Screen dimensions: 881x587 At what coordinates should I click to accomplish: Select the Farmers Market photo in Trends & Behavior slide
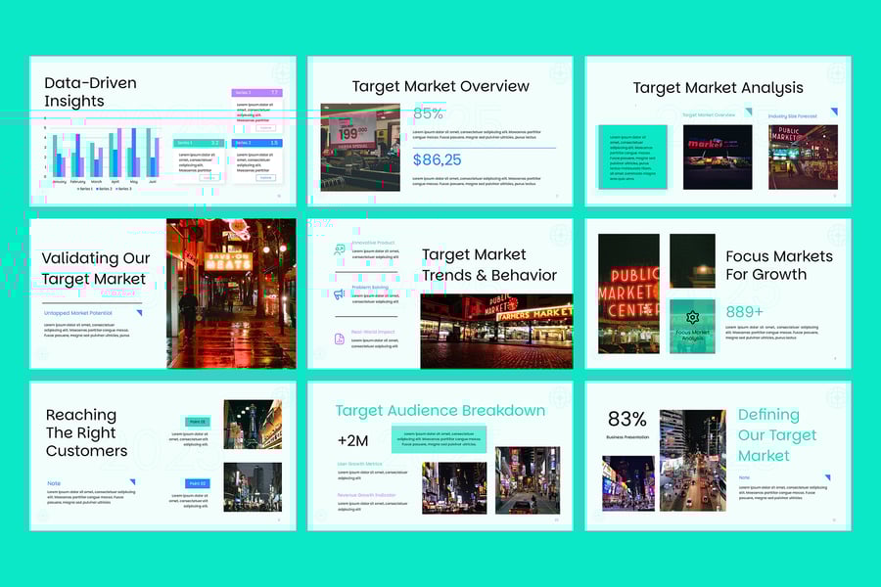click(x=496, y=331)
